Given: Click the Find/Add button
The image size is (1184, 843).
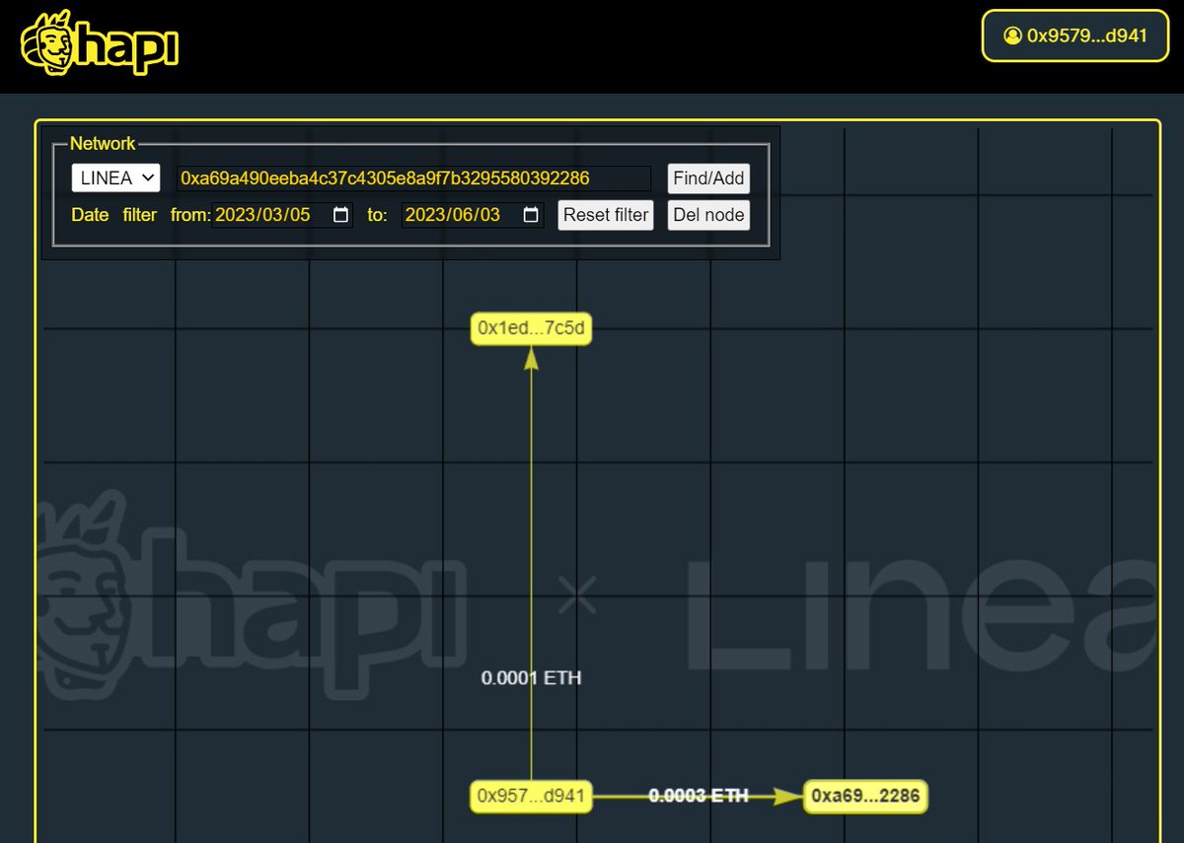Looking at the screenshot, I should (x=708, y=178).
